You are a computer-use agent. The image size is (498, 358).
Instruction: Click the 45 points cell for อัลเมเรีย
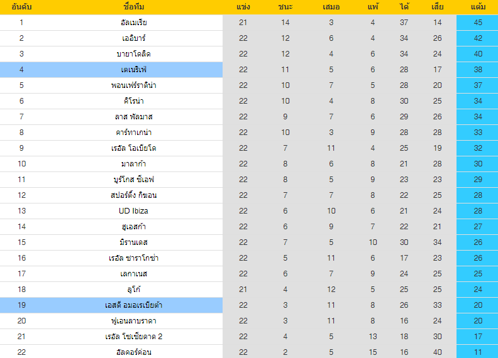(x=477, y=23)
